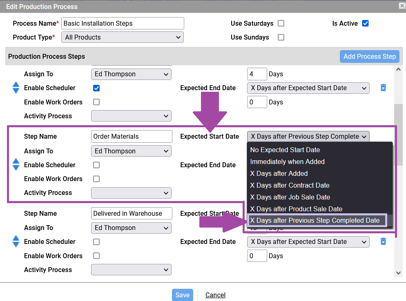Reorder Order Materials step with blue up/down arrows
Screen dimensions: 406x301
point(16,164)
